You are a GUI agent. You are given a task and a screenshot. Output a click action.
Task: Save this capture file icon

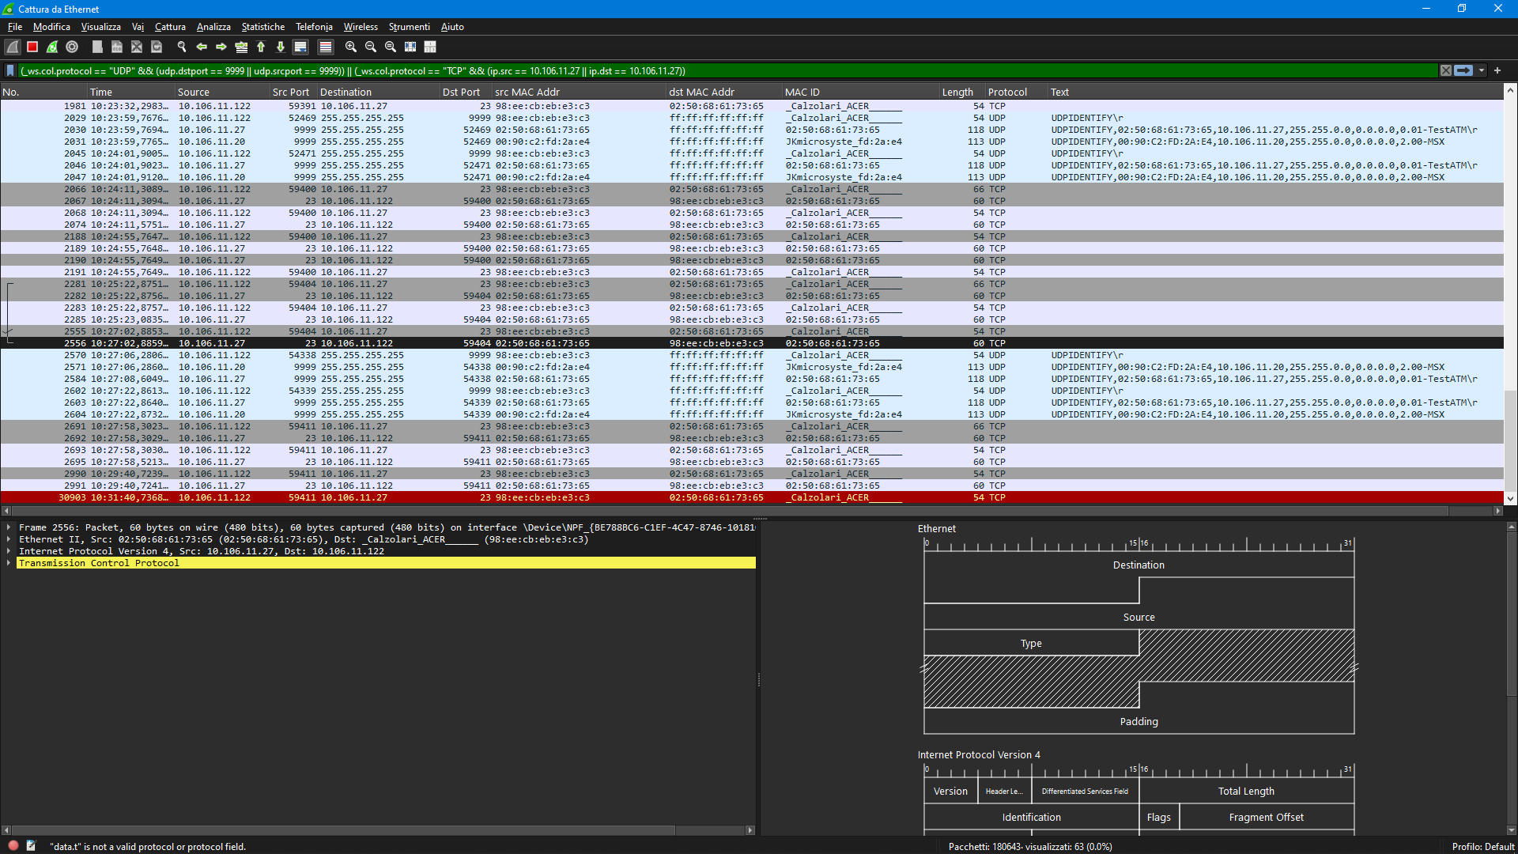117,47
